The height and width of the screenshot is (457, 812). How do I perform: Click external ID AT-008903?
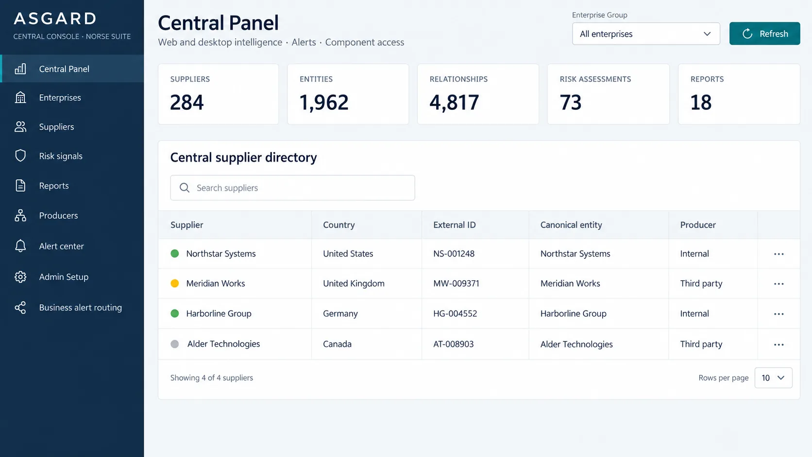(454, 344)
